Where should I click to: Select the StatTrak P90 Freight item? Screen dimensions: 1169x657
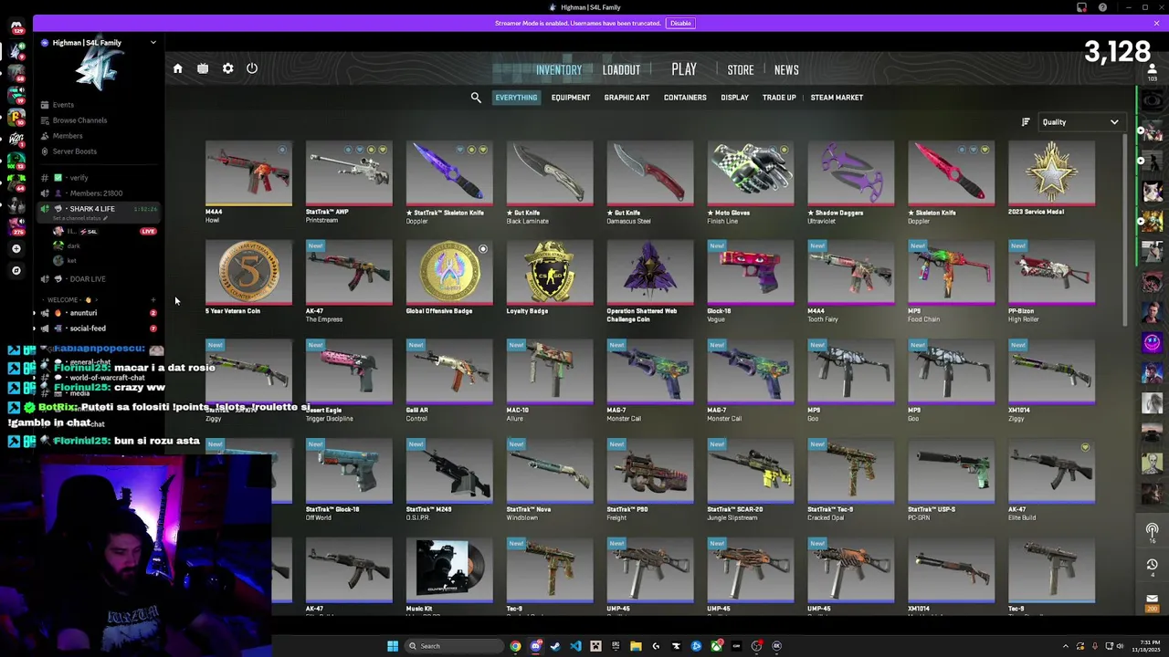tap(650, 481)
